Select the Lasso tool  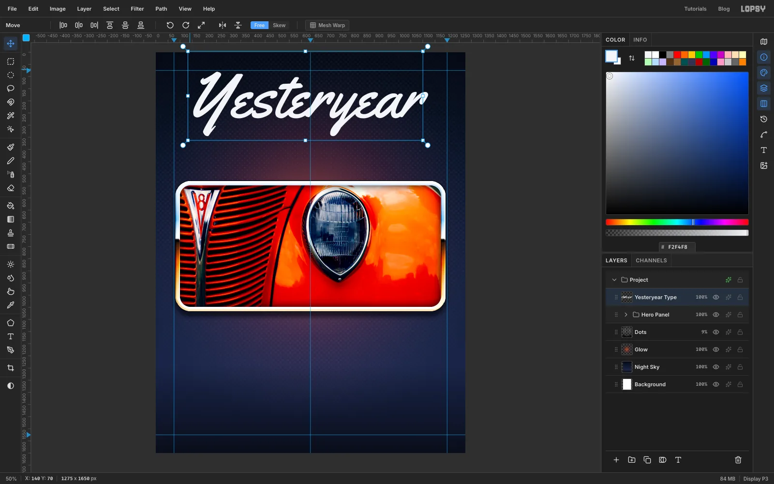tap(11, 89)
